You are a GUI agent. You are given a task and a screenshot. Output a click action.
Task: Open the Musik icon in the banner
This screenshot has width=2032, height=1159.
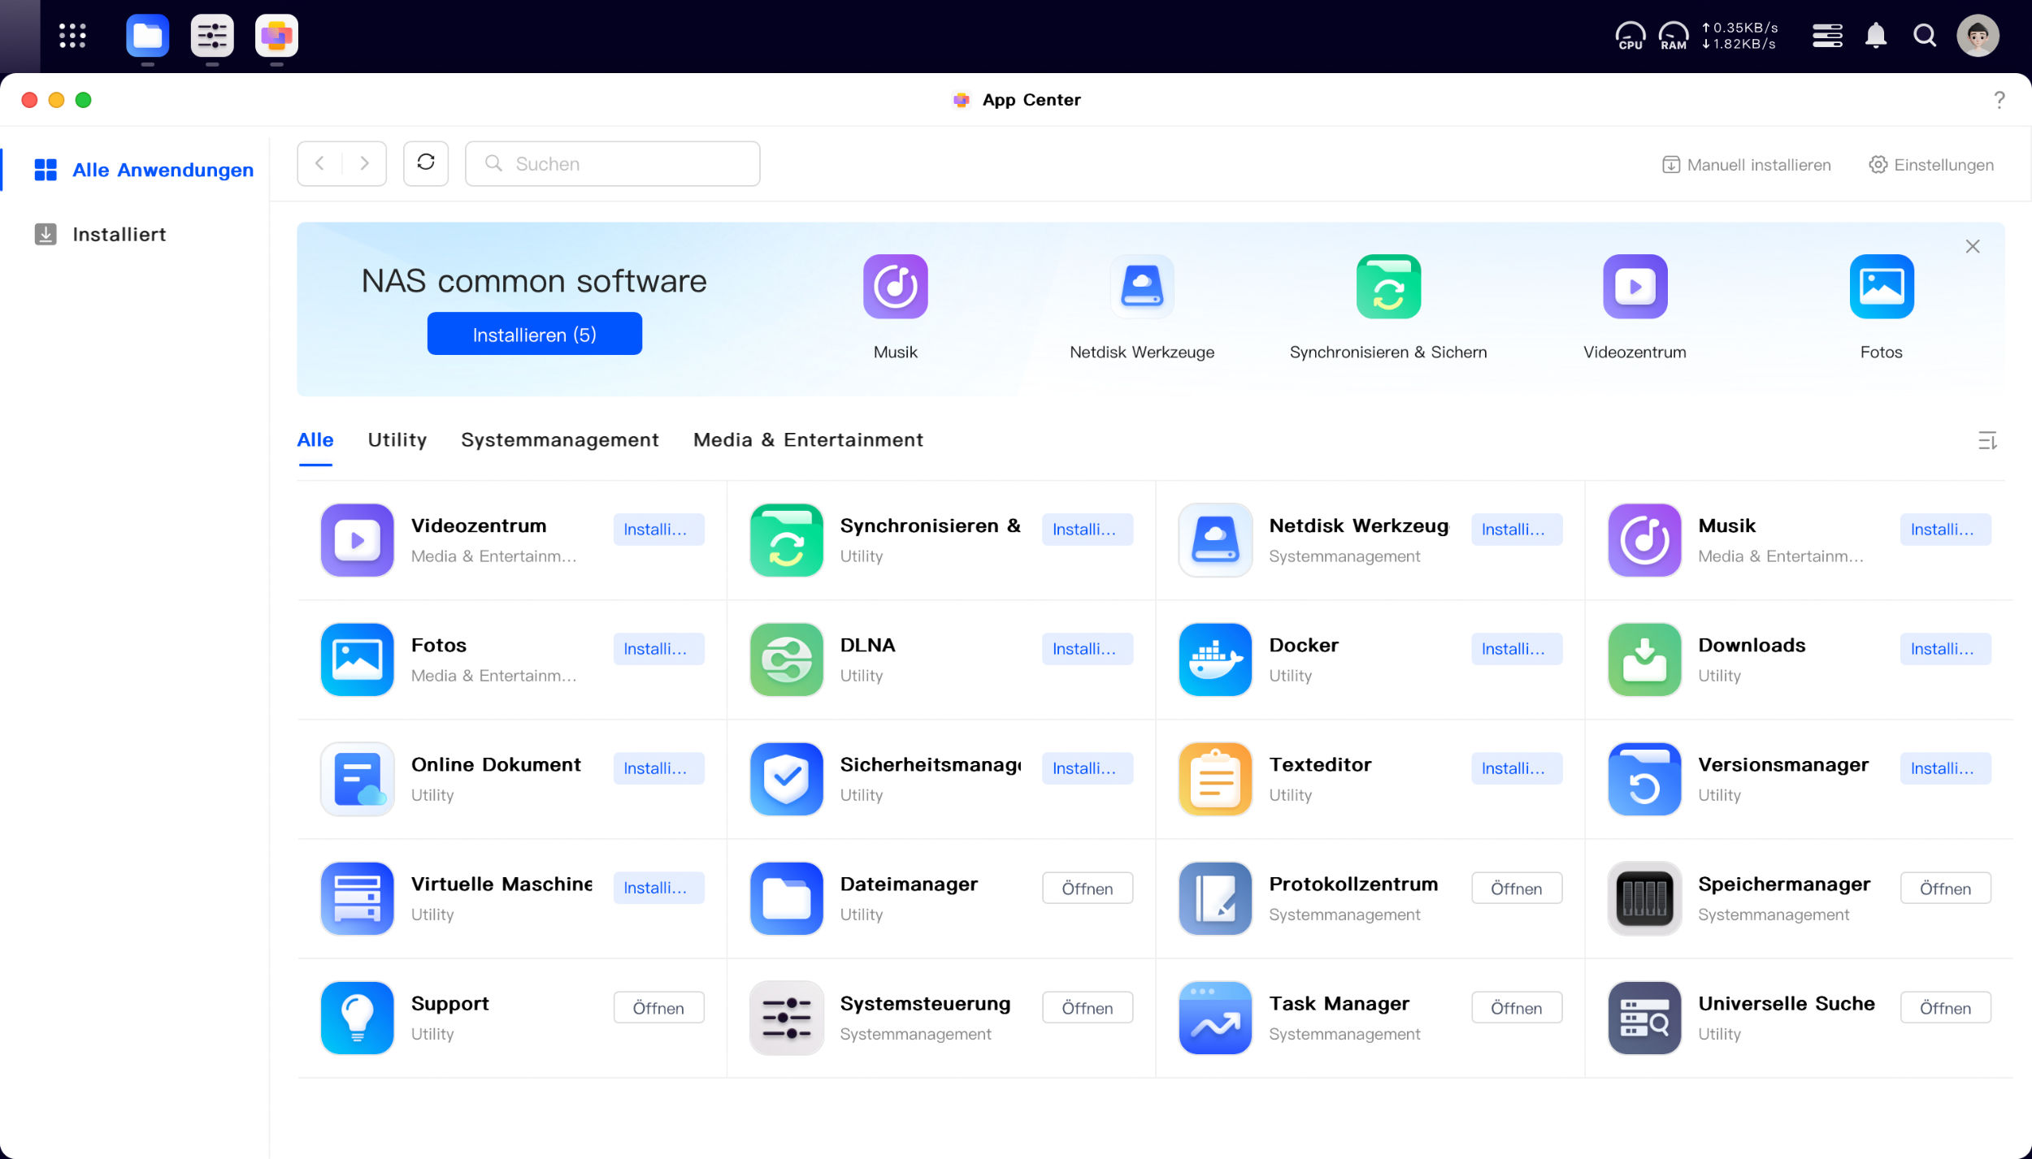895,287
